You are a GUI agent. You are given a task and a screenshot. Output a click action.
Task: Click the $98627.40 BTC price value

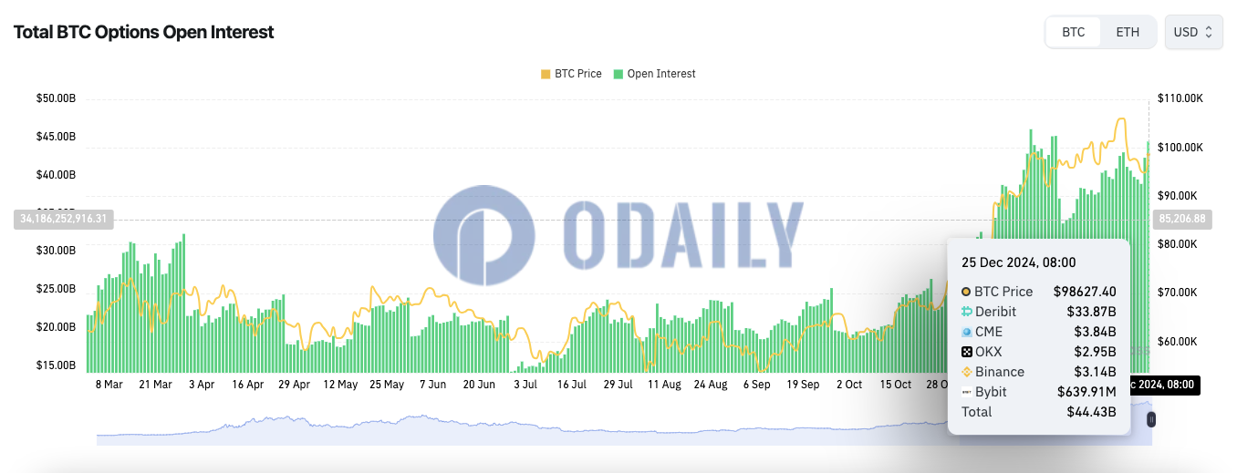tap(1085, 292)
